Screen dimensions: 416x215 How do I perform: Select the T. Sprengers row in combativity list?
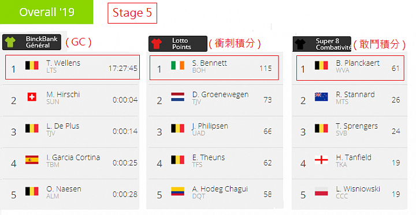point(350,131)
